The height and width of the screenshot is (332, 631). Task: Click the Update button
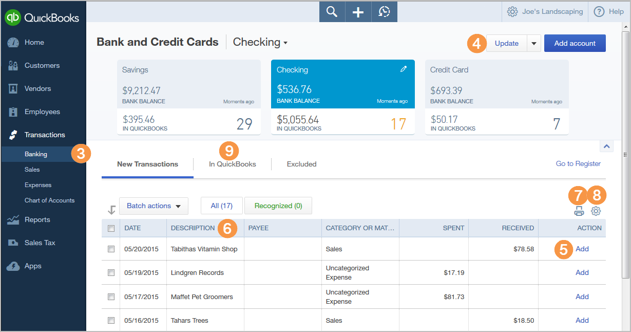coord(506,44)
